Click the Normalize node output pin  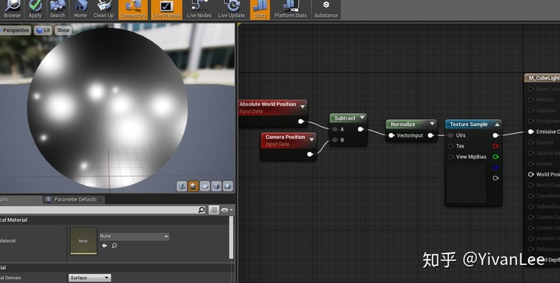tap(431, 135)
